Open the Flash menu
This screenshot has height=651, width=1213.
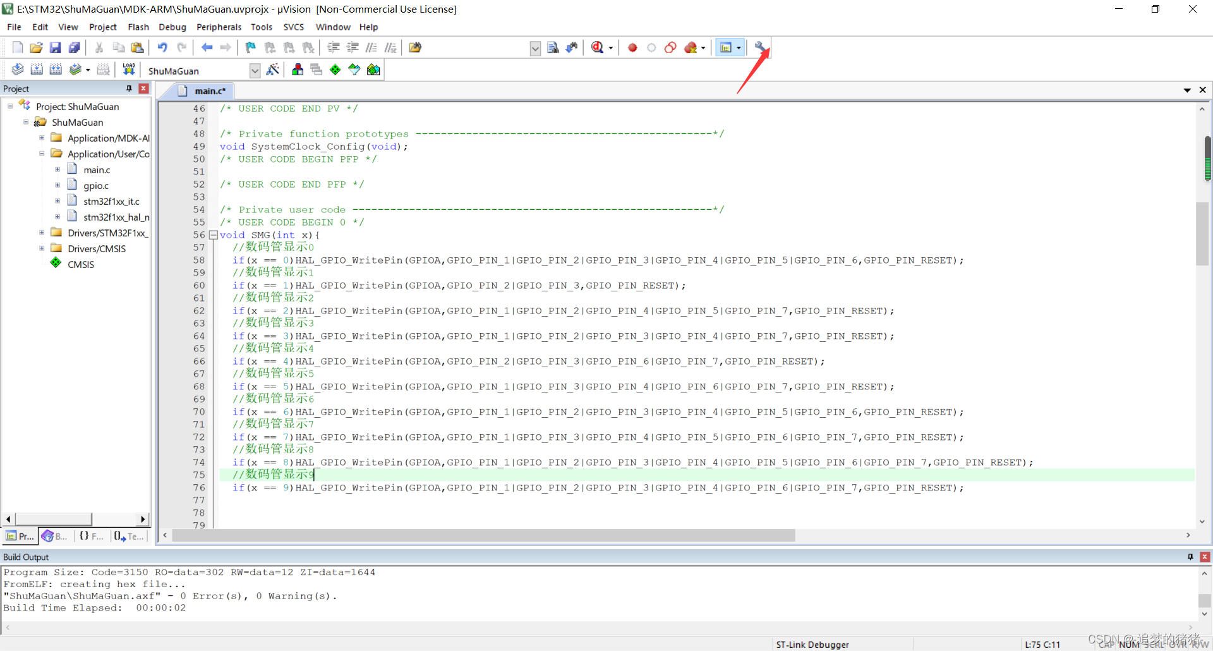pos(138,27)
